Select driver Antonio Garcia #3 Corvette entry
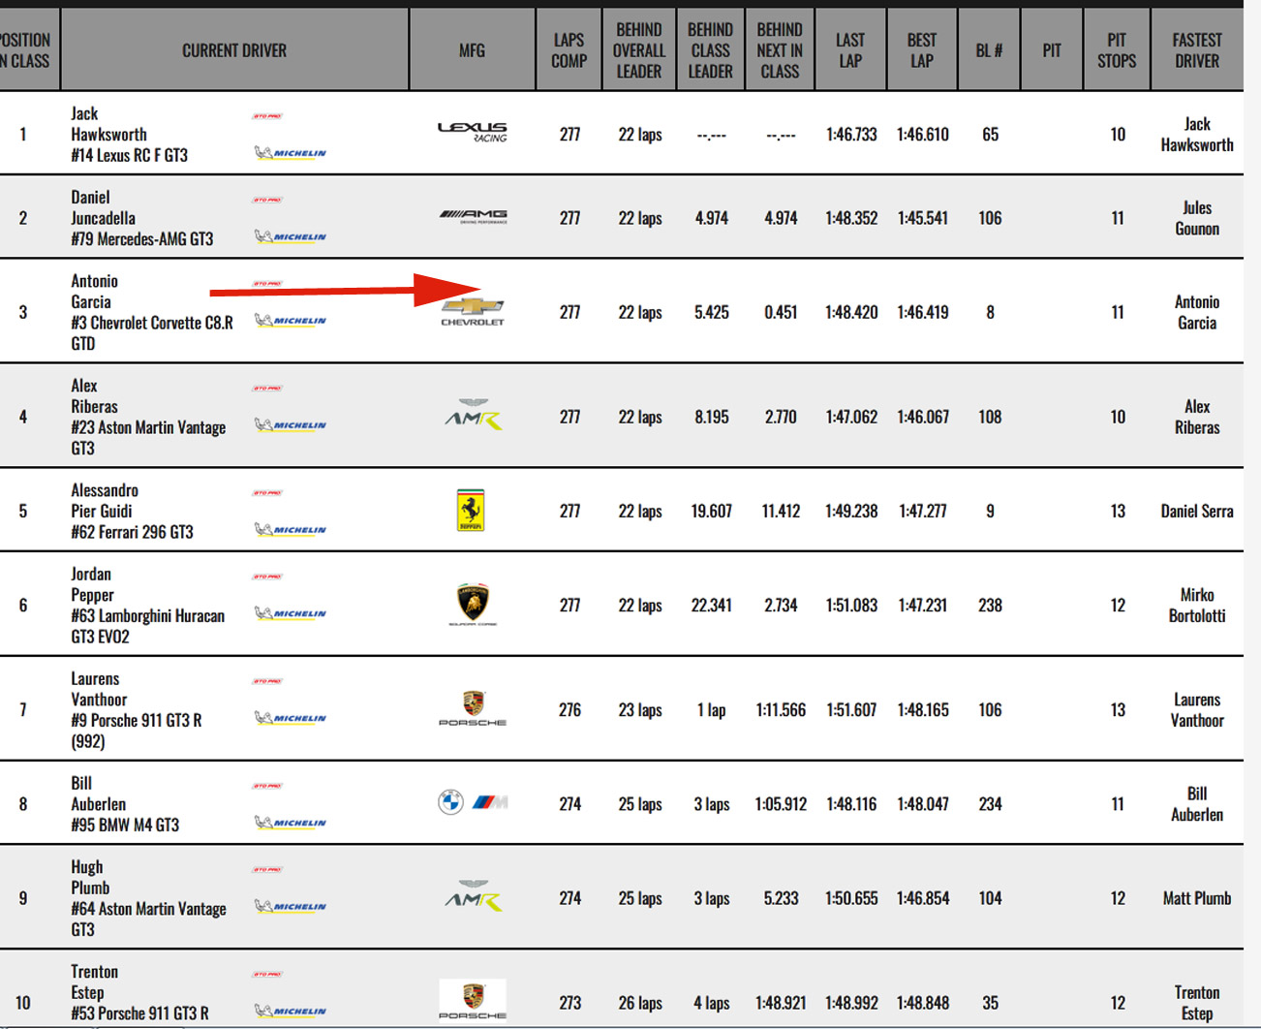This screenshot has height=1029, width=1261. coord(151,312)
